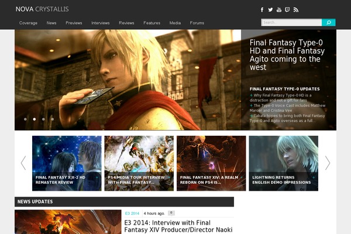Click the FINAL FANTASY TYPE-0 UPDATES heading
The height and width of the screenshot is (234, 351).
click(284, 89)
